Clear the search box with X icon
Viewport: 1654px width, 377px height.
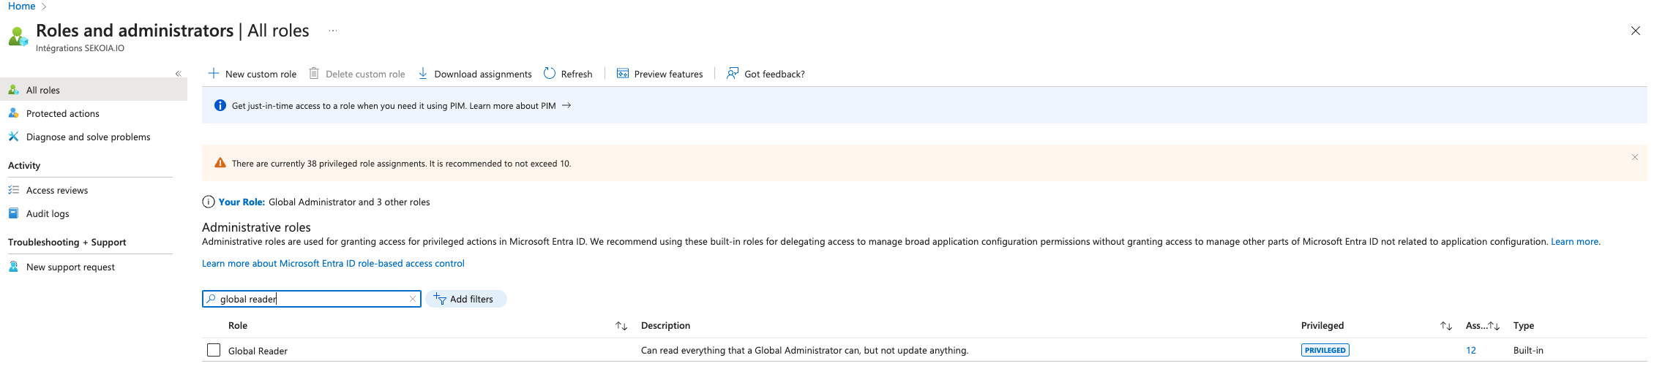pos(413,299)
